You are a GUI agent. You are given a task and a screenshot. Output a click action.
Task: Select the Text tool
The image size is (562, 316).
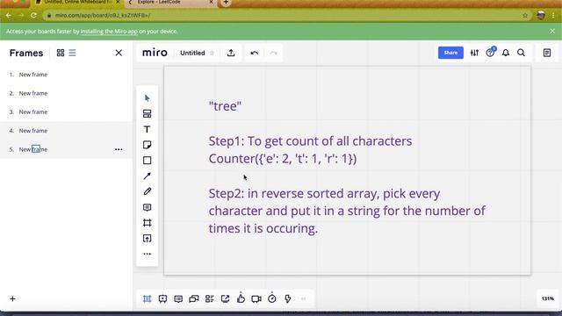pyautogui.click(x=147, y=129)
